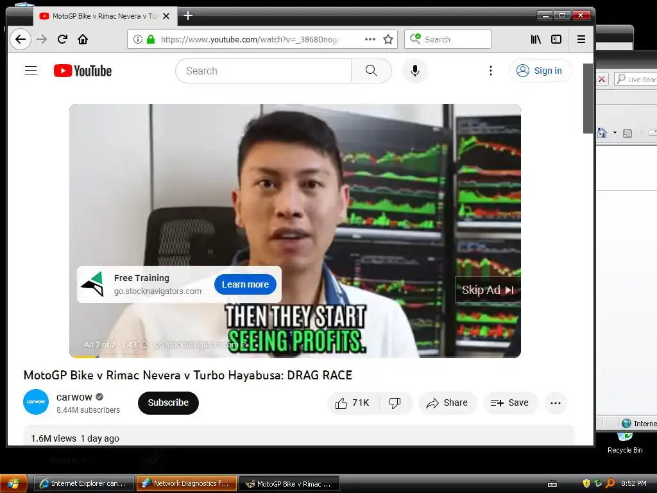Screen dimensions: 657x493
Task: Click the network connection tray icon
Action: coord(598,483)
